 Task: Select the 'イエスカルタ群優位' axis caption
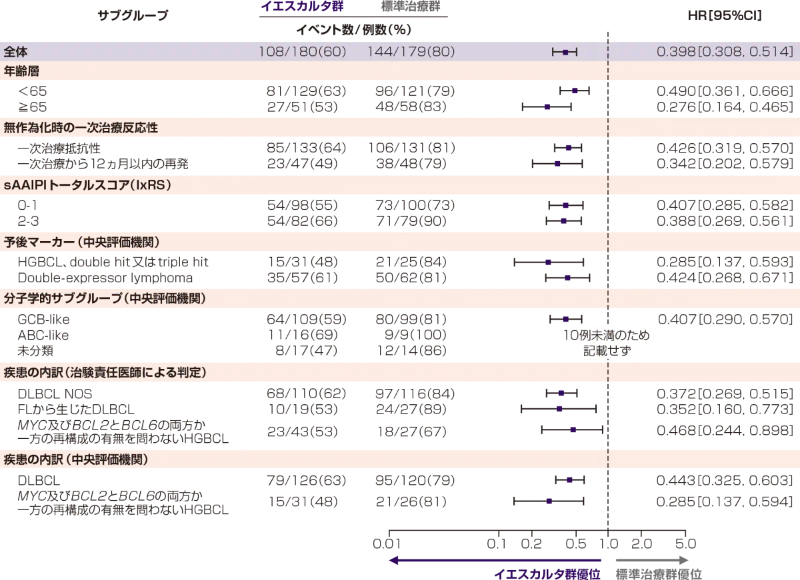click(x=547, y=573)
